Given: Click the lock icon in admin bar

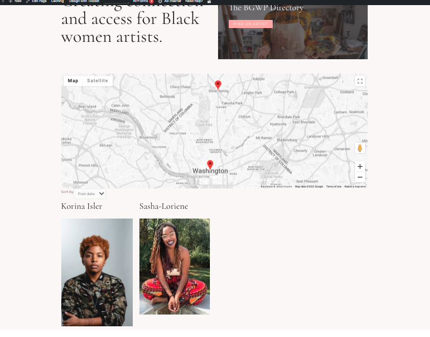Looking at the screenshot, I should click(209, 2).
